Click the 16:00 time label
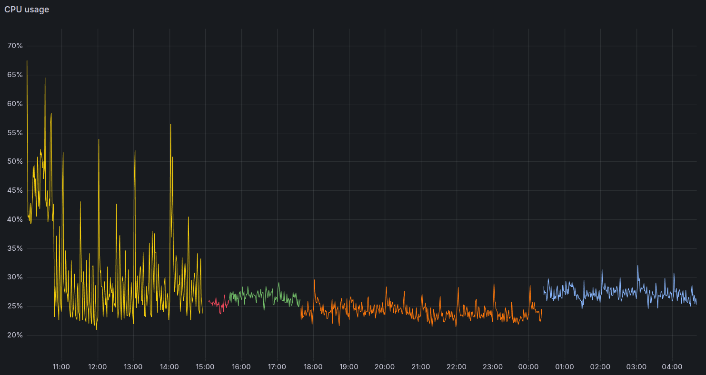Image resolution: width=706 pixels, height=375 pixels. (x=241, y=367)
